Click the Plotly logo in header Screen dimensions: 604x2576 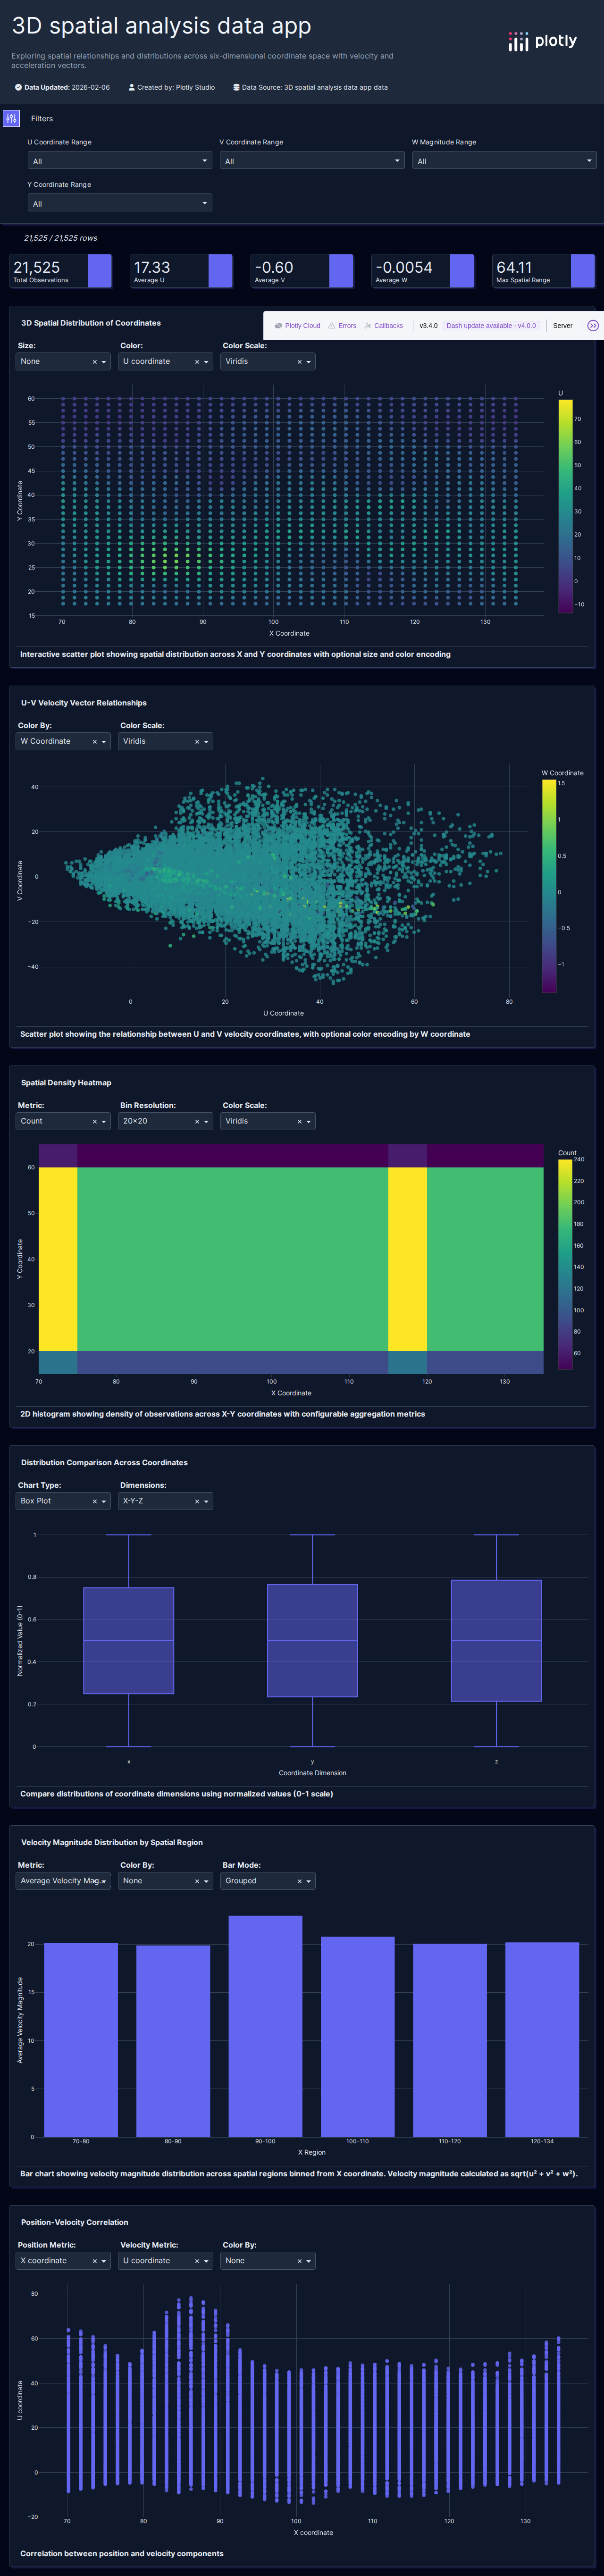pos(542,41)
